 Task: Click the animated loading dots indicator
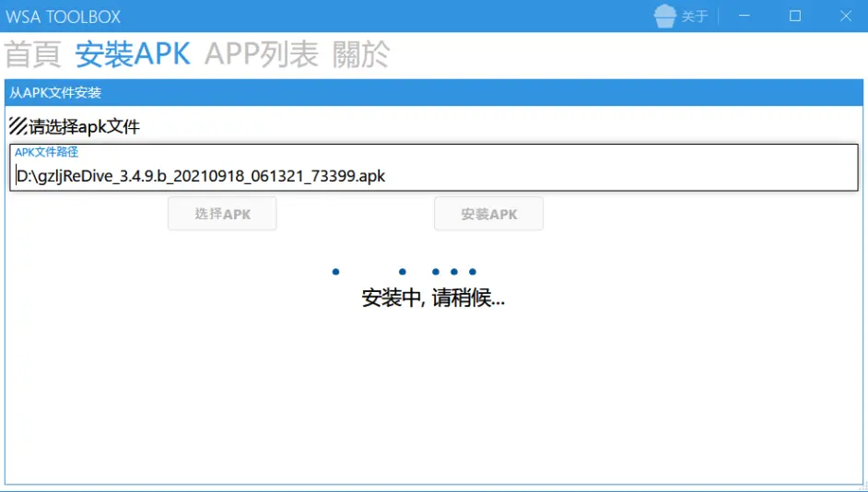405,272
